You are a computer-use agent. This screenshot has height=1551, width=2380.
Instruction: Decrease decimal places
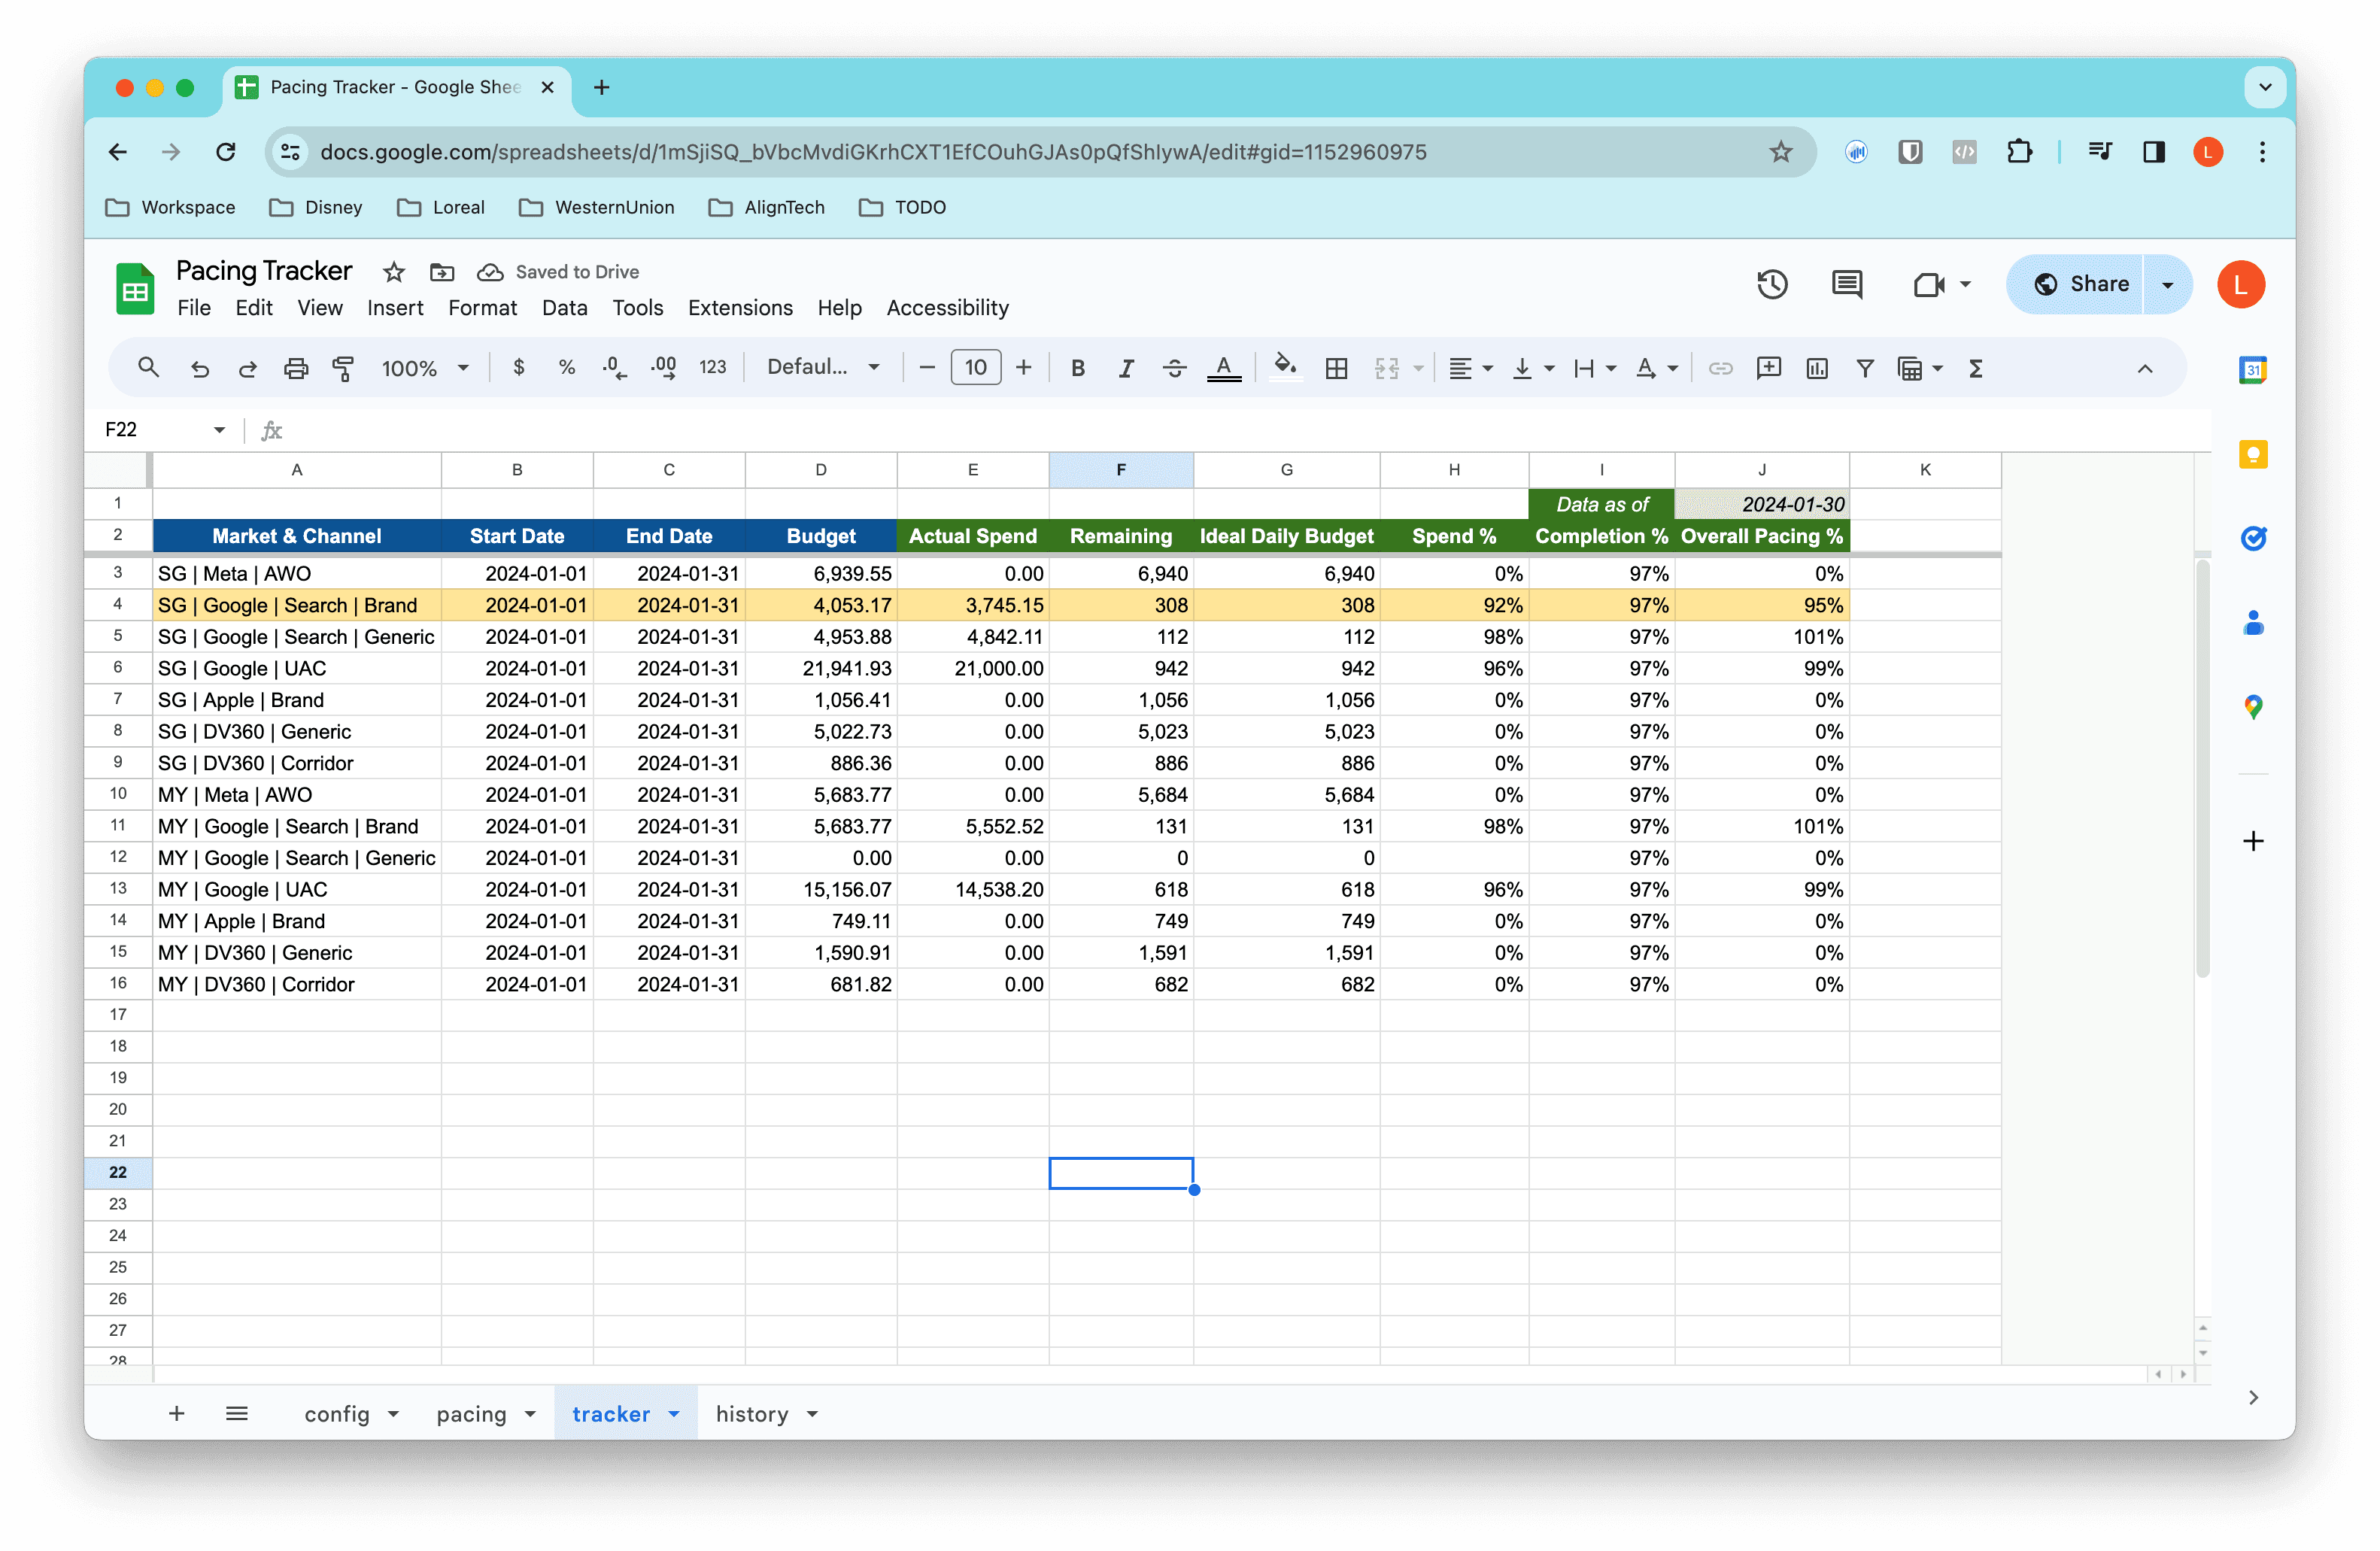point(614,368)
